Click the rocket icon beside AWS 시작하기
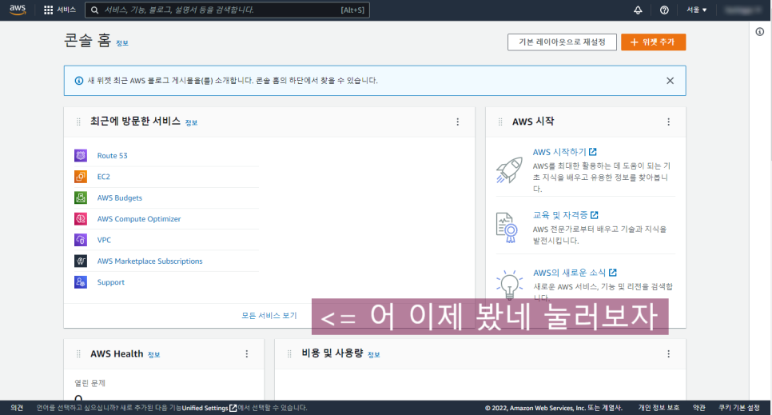Viewport: 772px width, 415px height. tap(509, 170)
